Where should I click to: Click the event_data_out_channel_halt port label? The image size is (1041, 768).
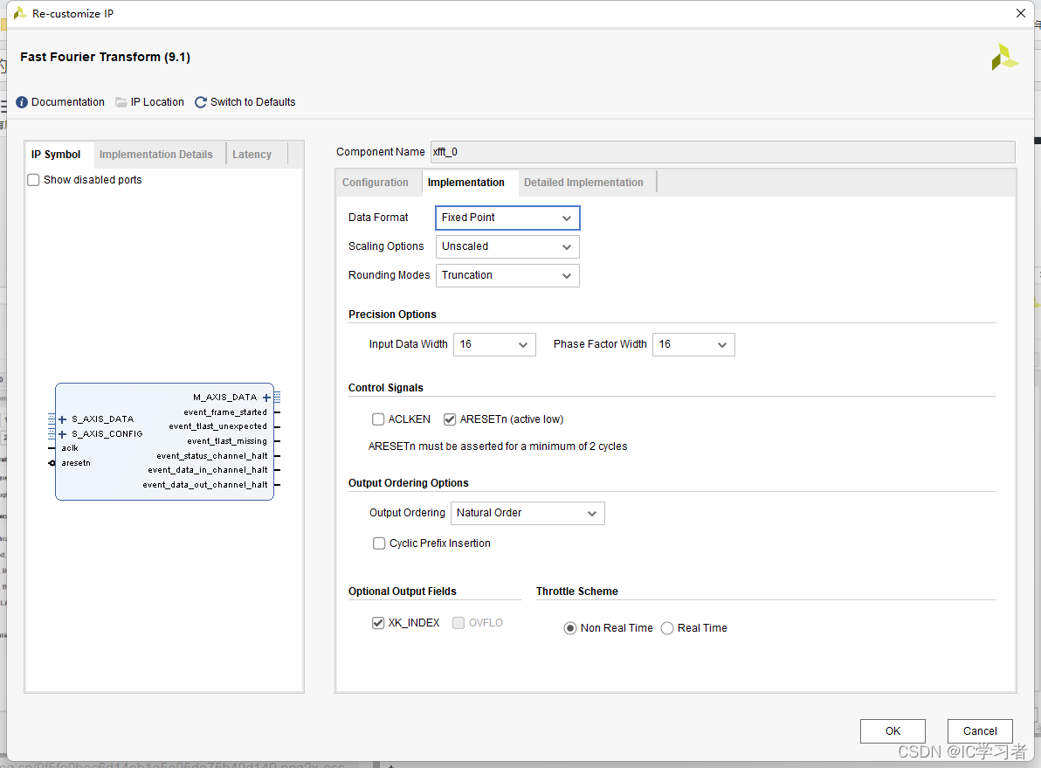click(x=205, y=485)
